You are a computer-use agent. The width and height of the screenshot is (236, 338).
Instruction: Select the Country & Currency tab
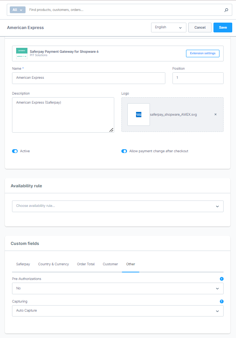(x=53, y=264)
